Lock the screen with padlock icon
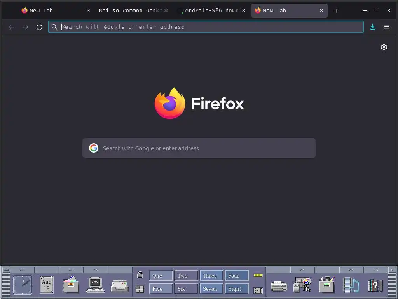The image size is (398, 299). pyautogui.click(x=140, y=274)
